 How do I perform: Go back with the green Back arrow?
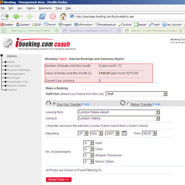pos(16,16)
